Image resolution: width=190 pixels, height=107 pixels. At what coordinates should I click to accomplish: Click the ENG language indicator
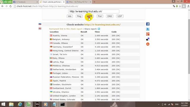[x=177, y=104]
